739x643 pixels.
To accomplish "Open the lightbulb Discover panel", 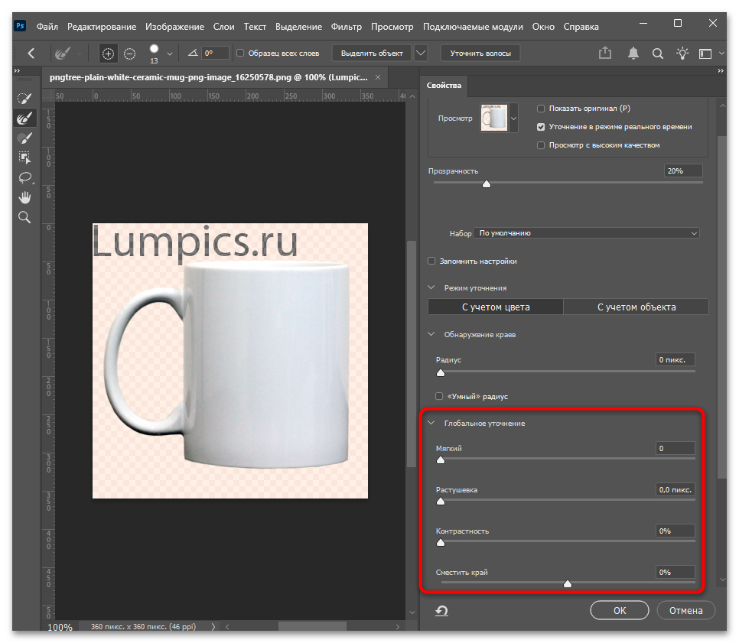I will tap(682, 54).
